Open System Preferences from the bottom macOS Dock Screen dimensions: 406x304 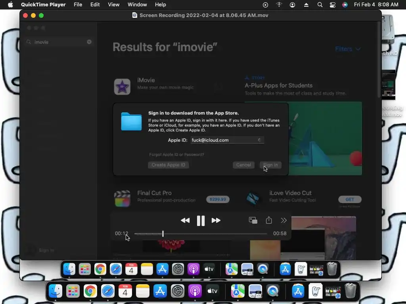tap(178, 291)
